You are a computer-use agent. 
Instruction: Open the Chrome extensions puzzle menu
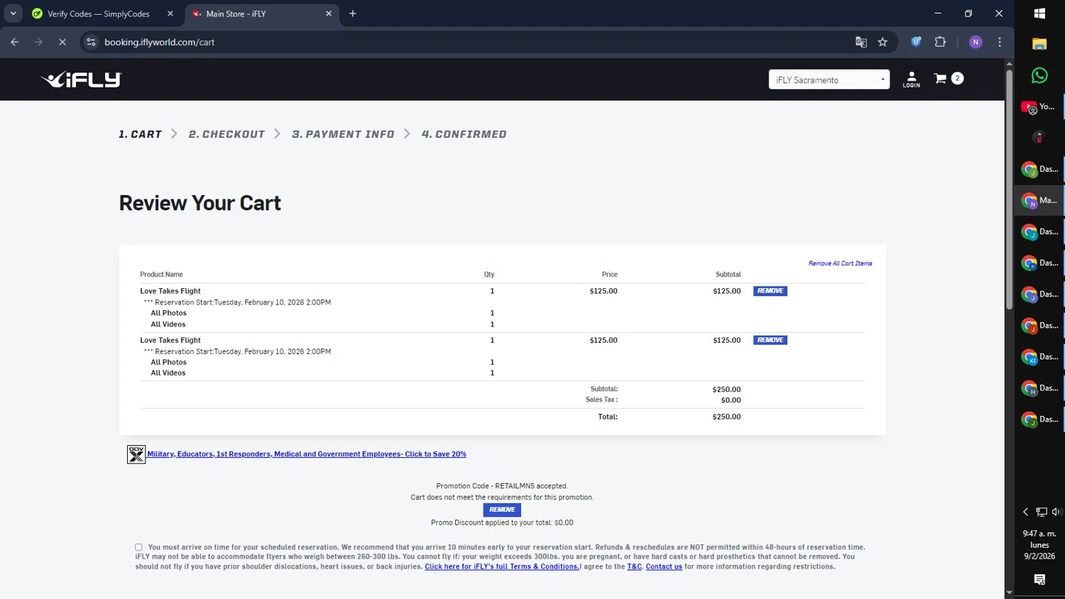click(x=940, y=42)
